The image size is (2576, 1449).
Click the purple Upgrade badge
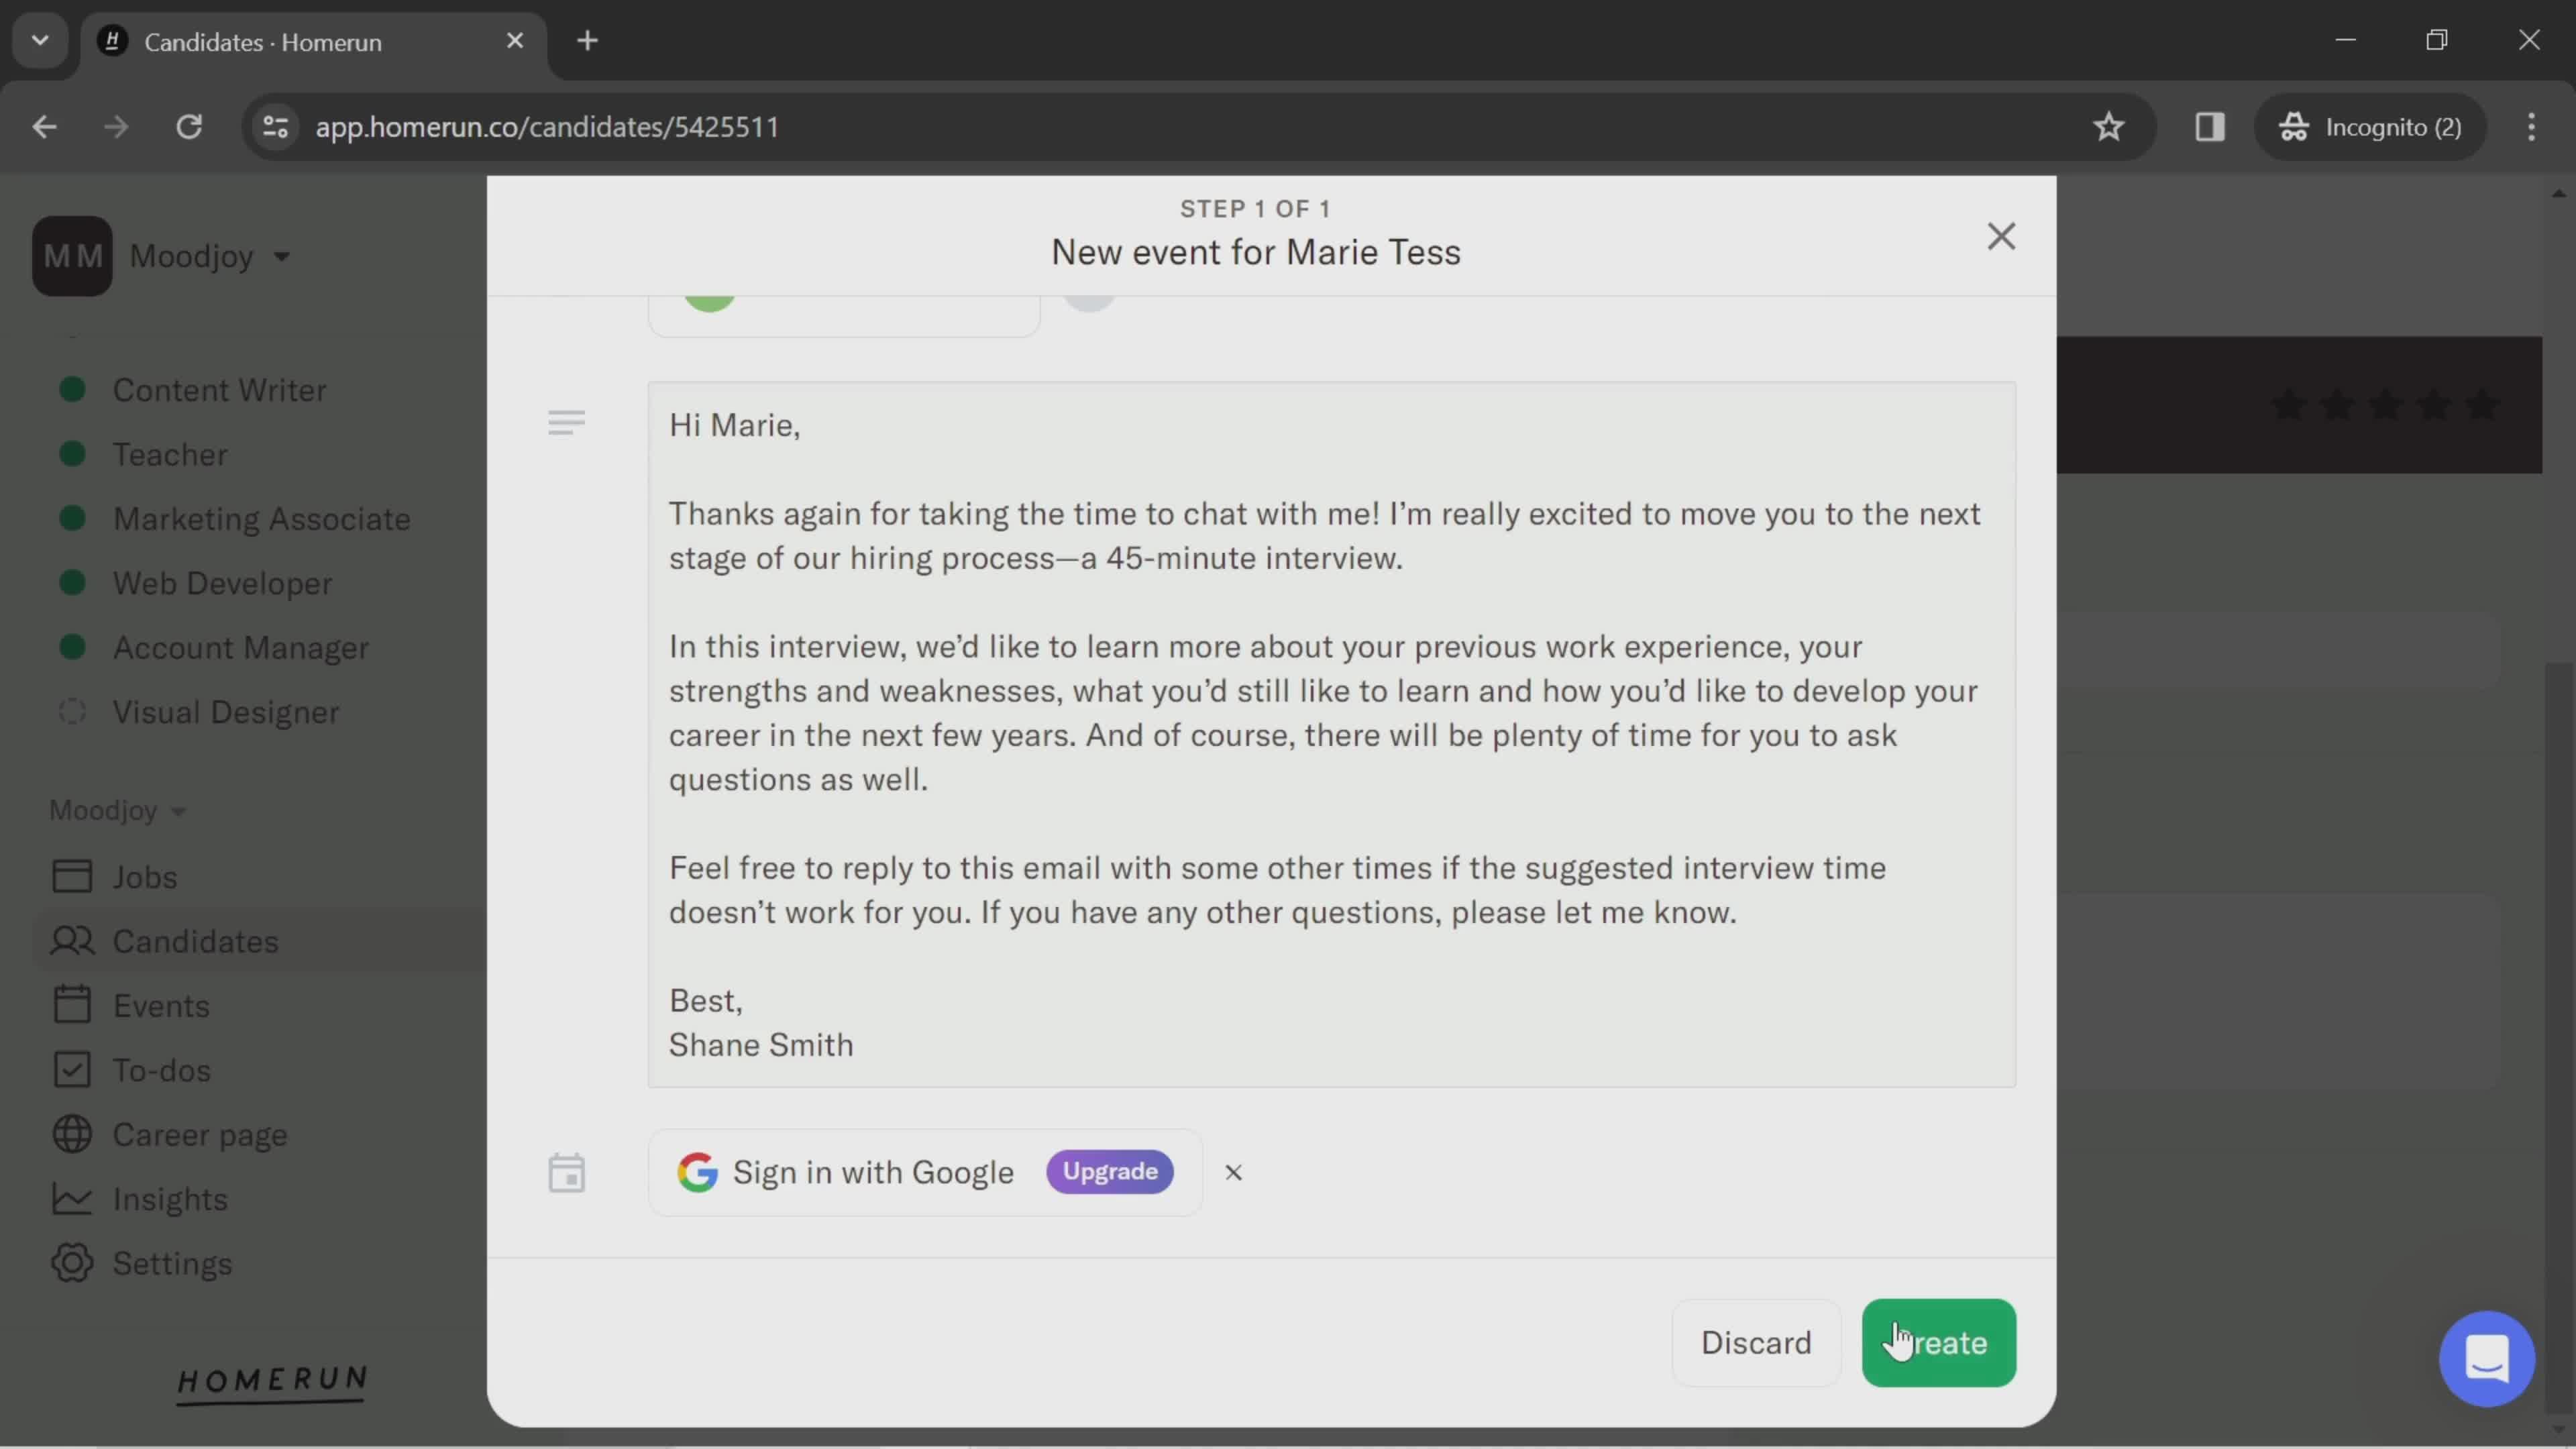[1110, 1171]
